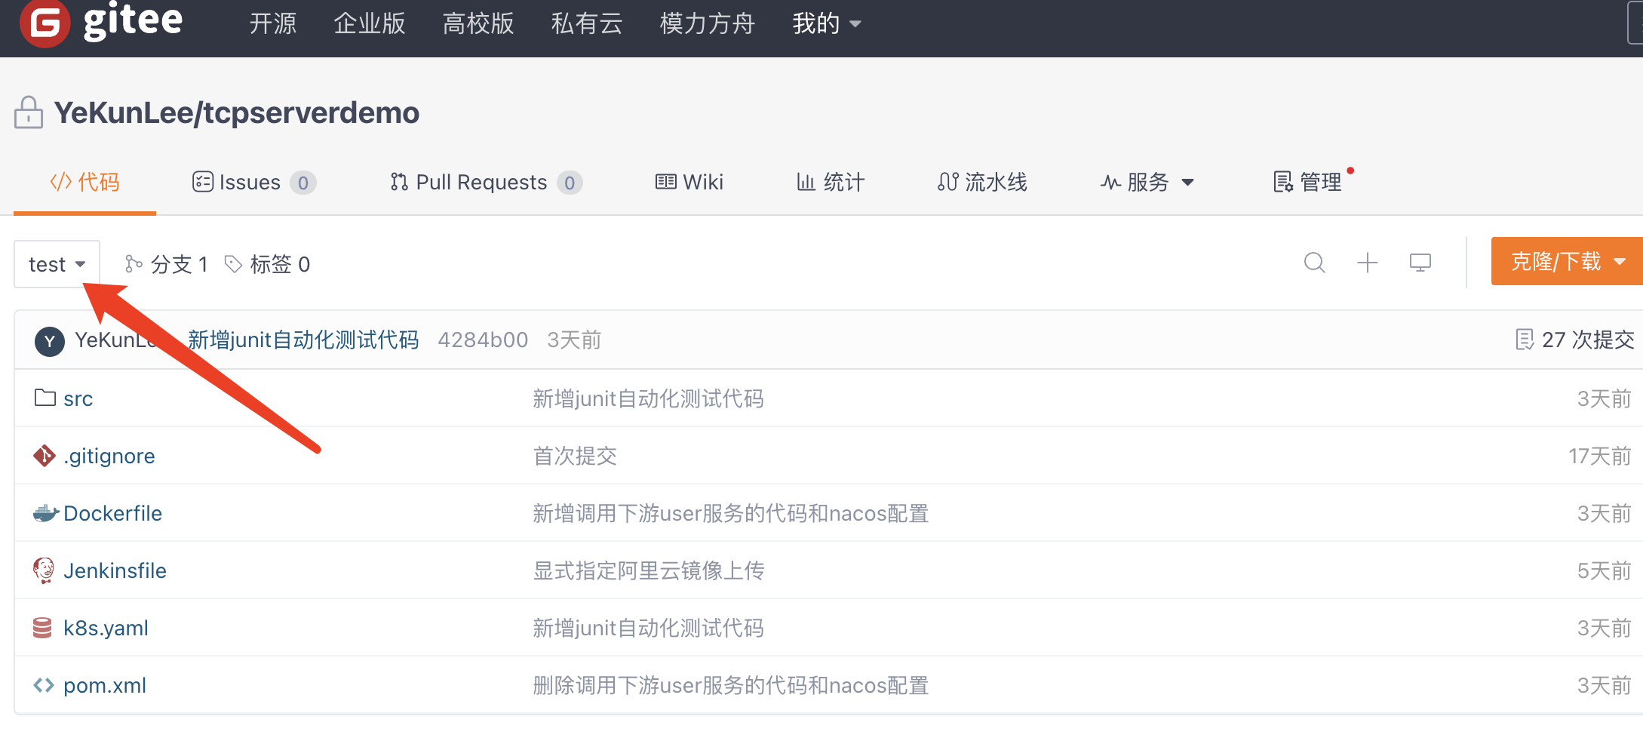Click 企业版 in the top navigation
Screen dimensions: 1643x747
point(369,24)
